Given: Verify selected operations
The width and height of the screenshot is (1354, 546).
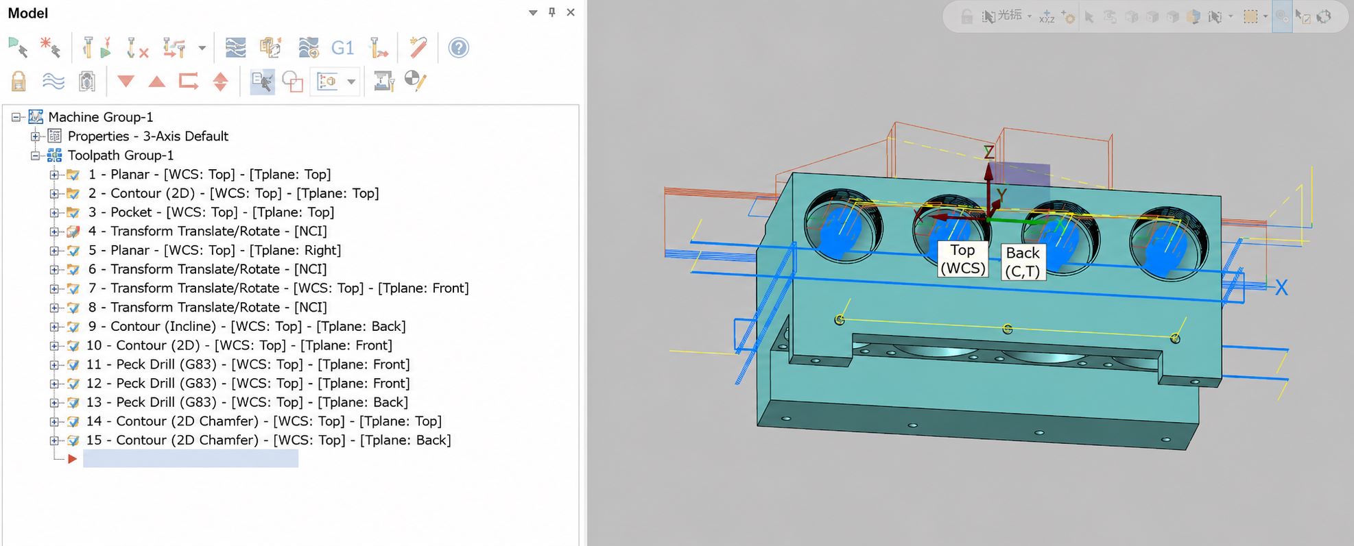Looking at the screenshot, I should coord(271,48).
